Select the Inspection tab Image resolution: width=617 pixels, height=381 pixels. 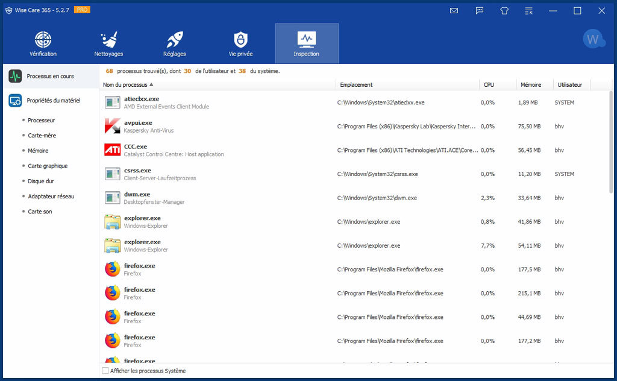click(307, 43)
